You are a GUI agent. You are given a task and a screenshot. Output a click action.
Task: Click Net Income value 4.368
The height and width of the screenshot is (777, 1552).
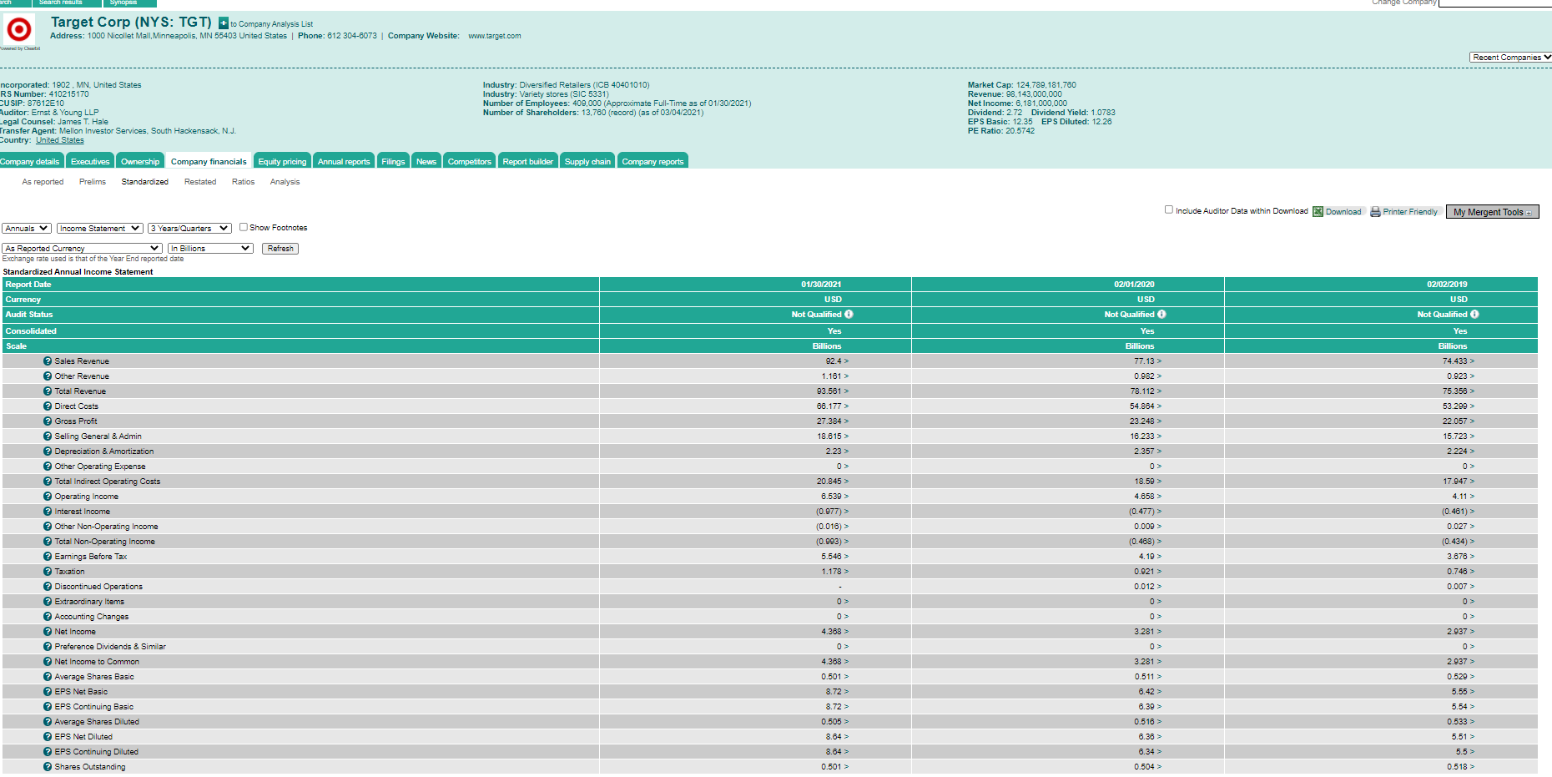coord(831,632)
